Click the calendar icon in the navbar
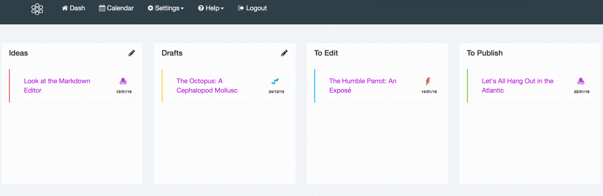Screen dimensions: 603x196 (x=102, y=8)
